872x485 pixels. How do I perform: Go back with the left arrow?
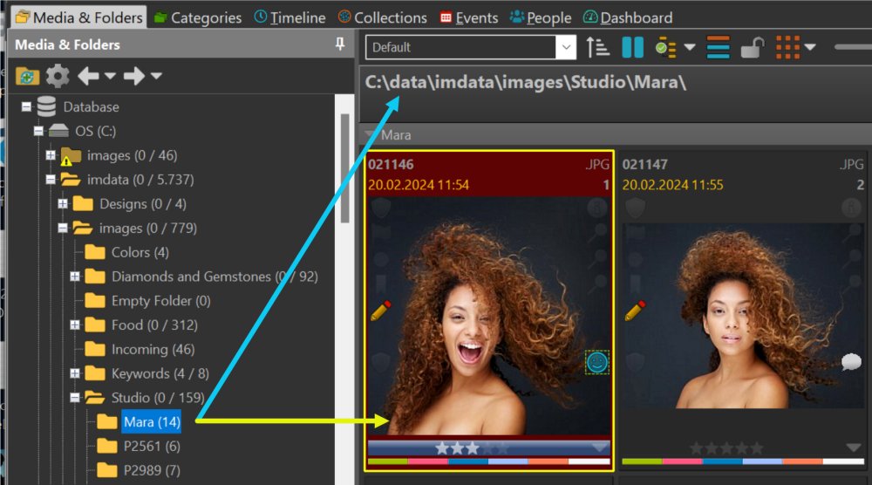(88, 76)
